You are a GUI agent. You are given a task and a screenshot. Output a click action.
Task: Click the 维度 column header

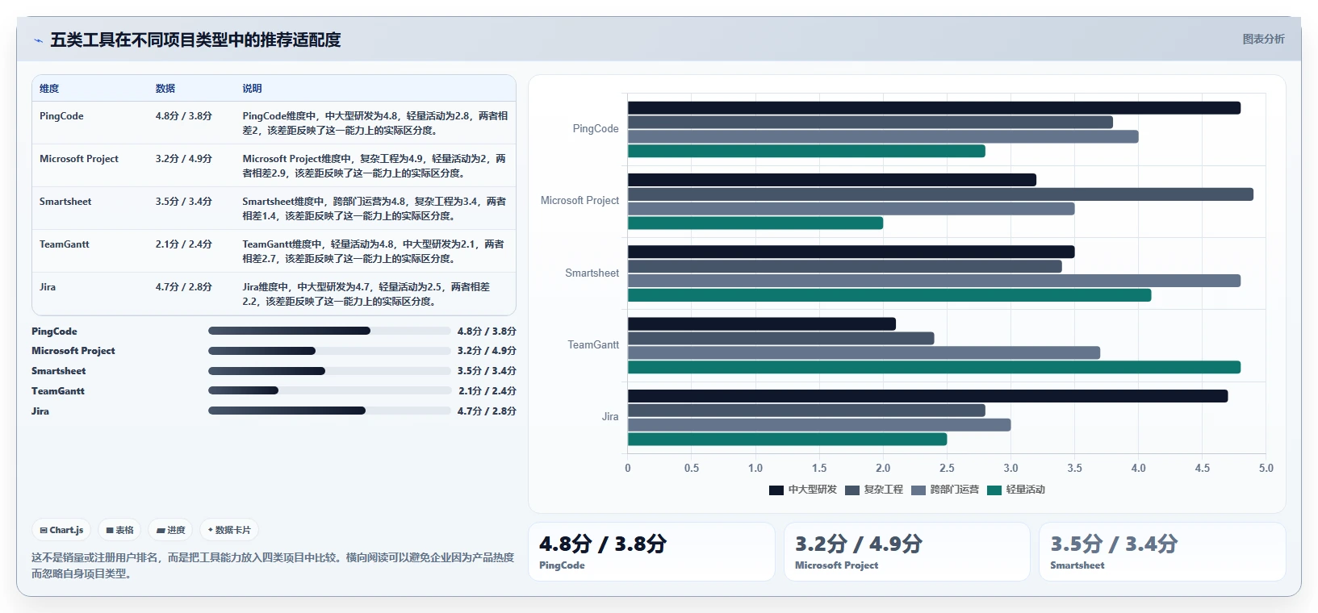[x=49, y=89]
